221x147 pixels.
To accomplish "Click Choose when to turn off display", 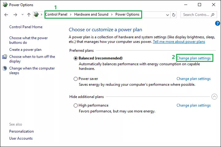I will click(x=32, y=59).
